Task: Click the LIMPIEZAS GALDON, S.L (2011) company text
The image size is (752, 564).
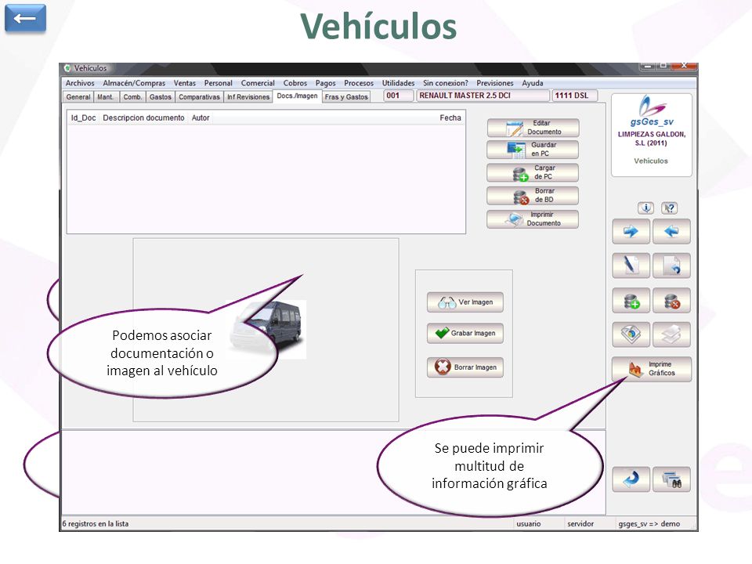Action: click(651, 139)
